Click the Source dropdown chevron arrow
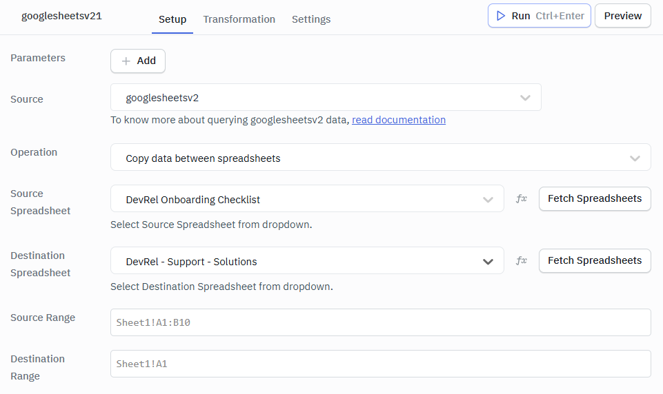 click(x=525, y=98)
